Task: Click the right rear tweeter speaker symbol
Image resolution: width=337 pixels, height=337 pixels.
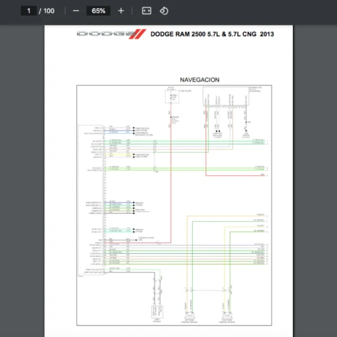Action: coord(228,314)
